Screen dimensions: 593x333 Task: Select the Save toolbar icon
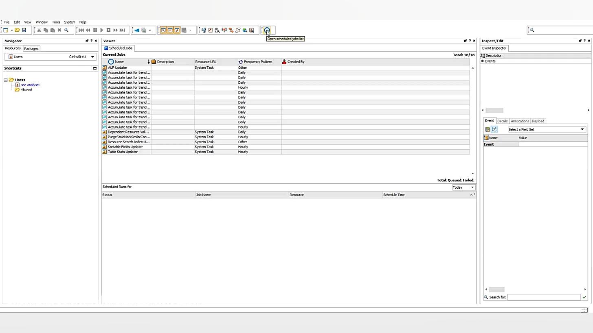pos(24,30)
